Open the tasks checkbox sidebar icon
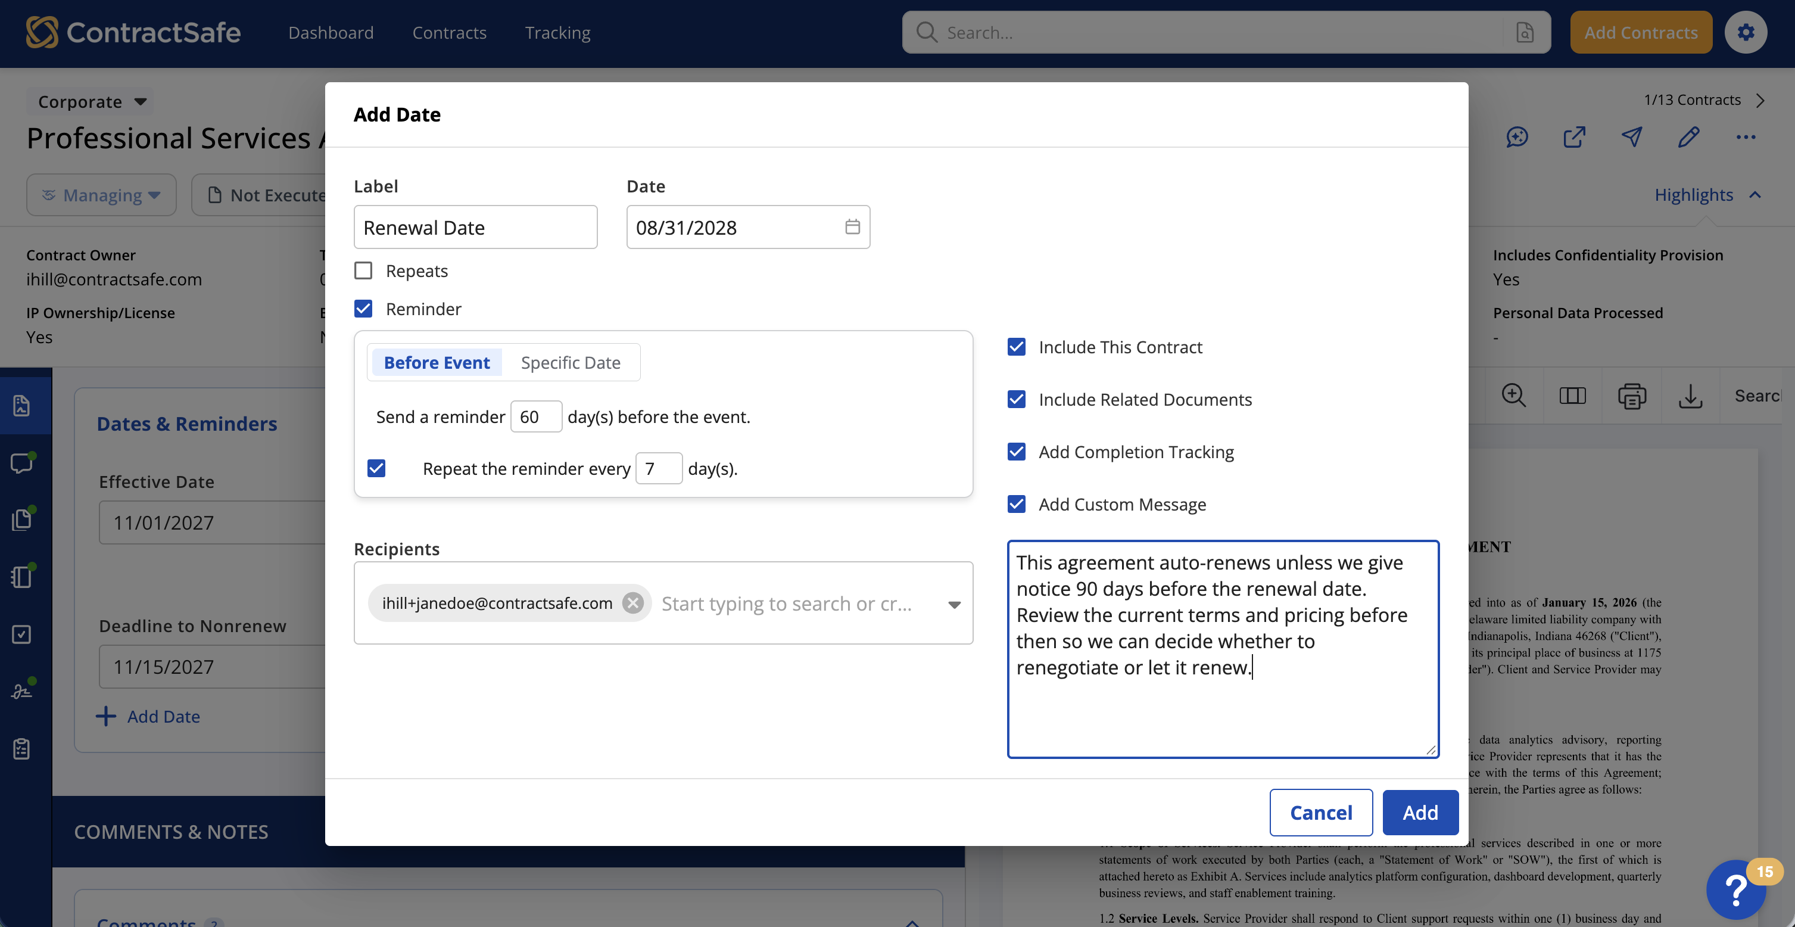This screenshot has height=927, width=1795. (x=21, y=634)
